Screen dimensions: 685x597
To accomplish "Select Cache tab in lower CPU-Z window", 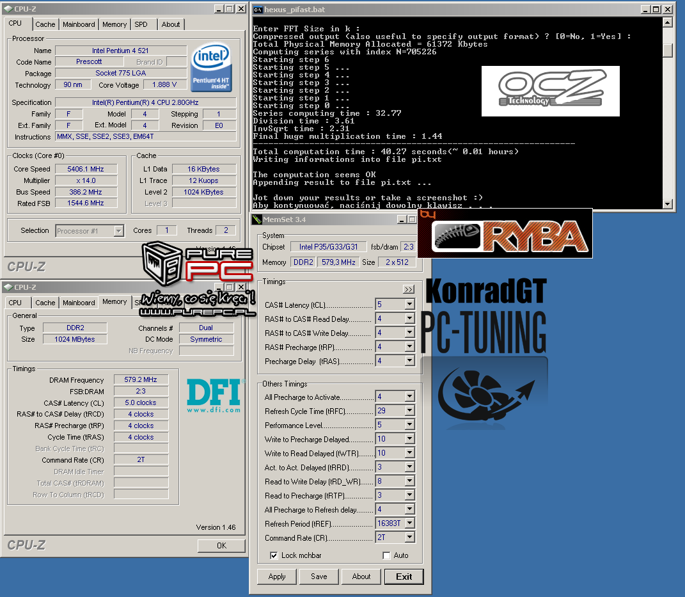I will tap(45, 303).
